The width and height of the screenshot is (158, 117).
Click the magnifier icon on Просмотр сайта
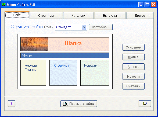click(x=65, y=104)
